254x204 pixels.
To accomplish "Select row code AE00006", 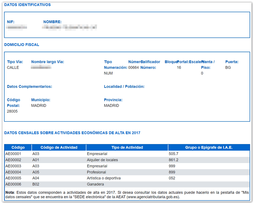I will coord(13,184).
